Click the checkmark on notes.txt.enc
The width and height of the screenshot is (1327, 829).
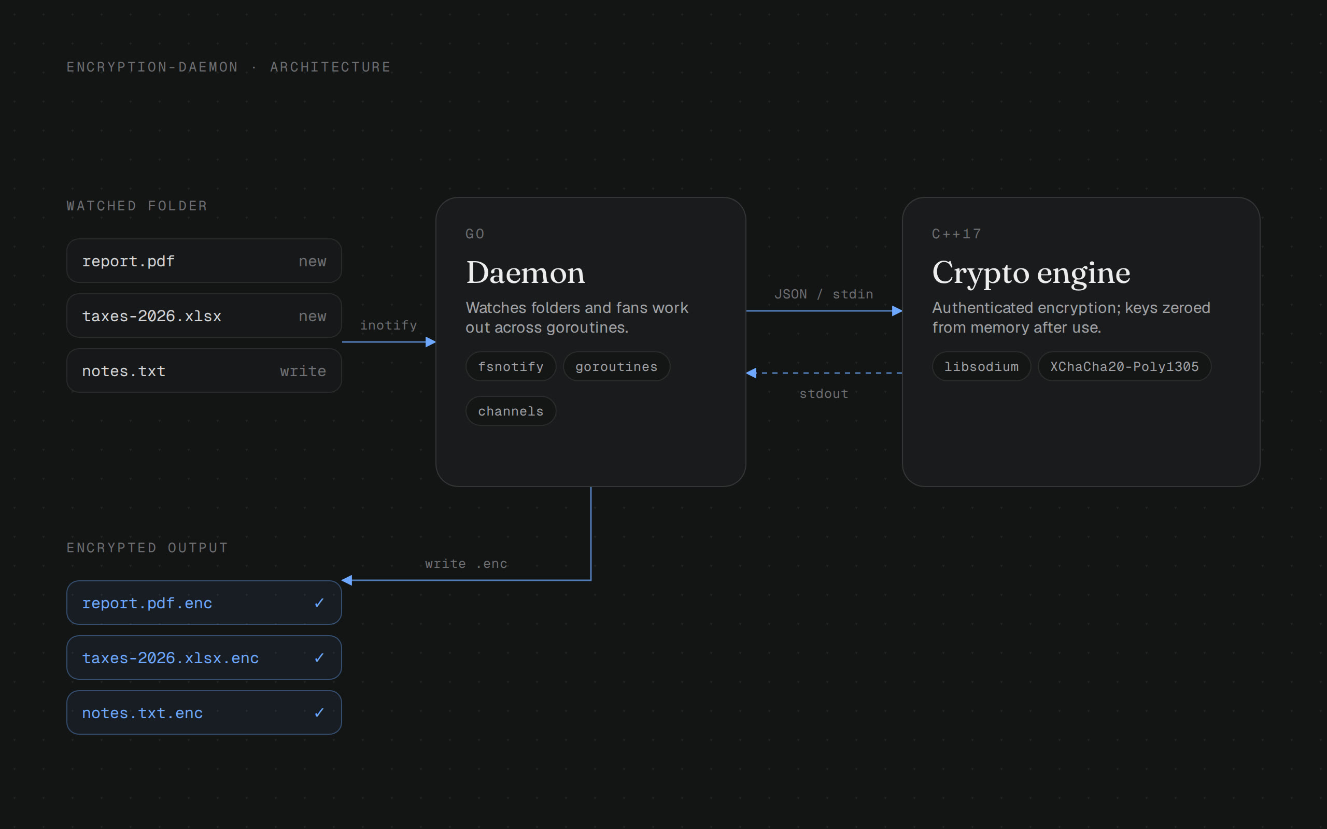point(319,712)
